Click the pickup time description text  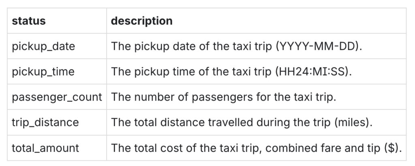(231, 72)
